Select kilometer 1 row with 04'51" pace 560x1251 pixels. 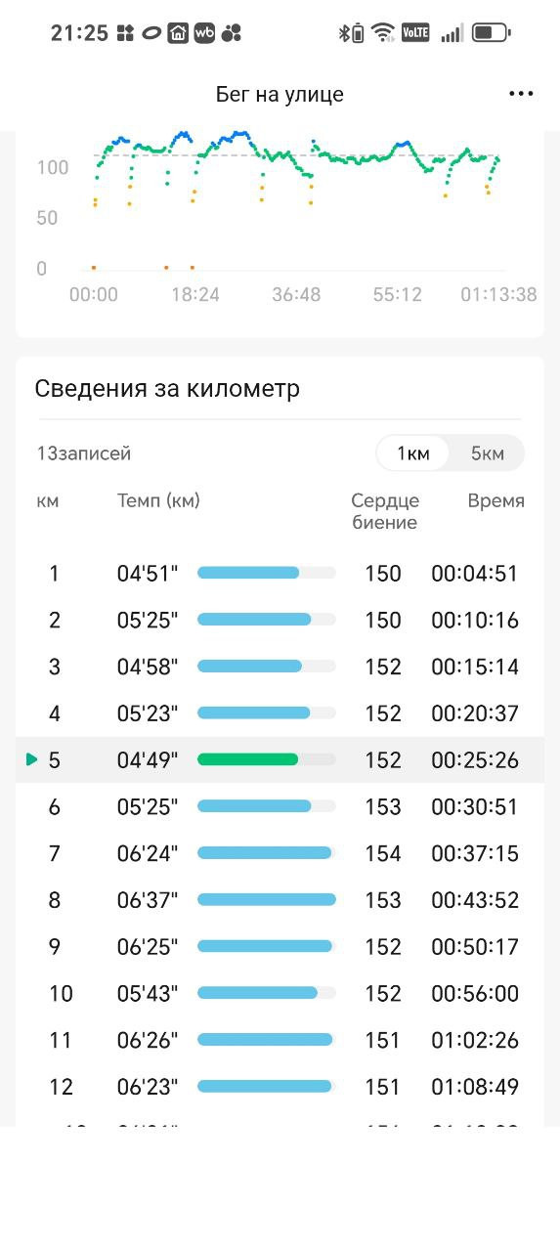[x=280, y=574]
